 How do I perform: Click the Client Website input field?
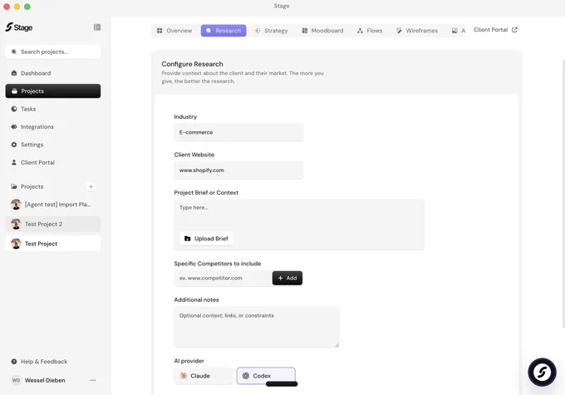coord(238,170)
